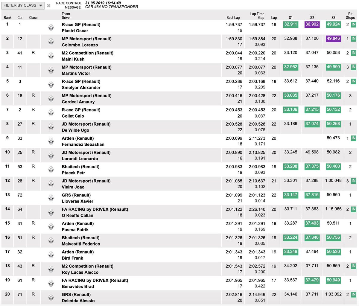Click the green S1 time 32.911
The height and width of the screenshot is (306, 359).
pyautogui.click(x=291, y=25)
